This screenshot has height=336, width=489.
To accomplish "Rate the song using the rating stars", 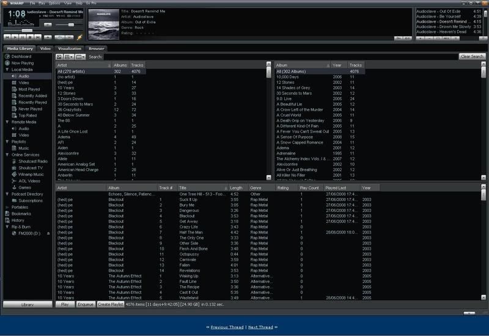I will [x=145, y=33].
